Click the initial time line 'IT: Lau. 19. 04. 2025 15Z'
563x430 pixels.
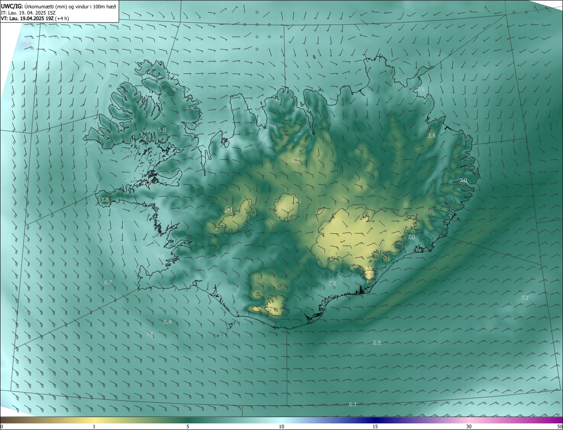pyautogui.click(x=28, y=12)
